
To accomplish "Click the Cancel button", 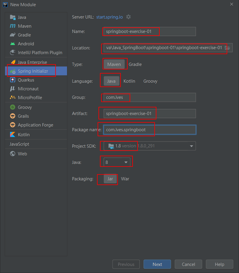I will coord(188,264).
